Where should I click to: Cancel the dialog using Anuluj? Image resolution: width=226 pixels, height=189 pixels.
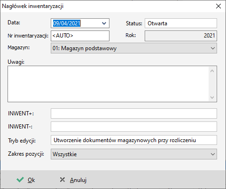[x=73, y=180]
